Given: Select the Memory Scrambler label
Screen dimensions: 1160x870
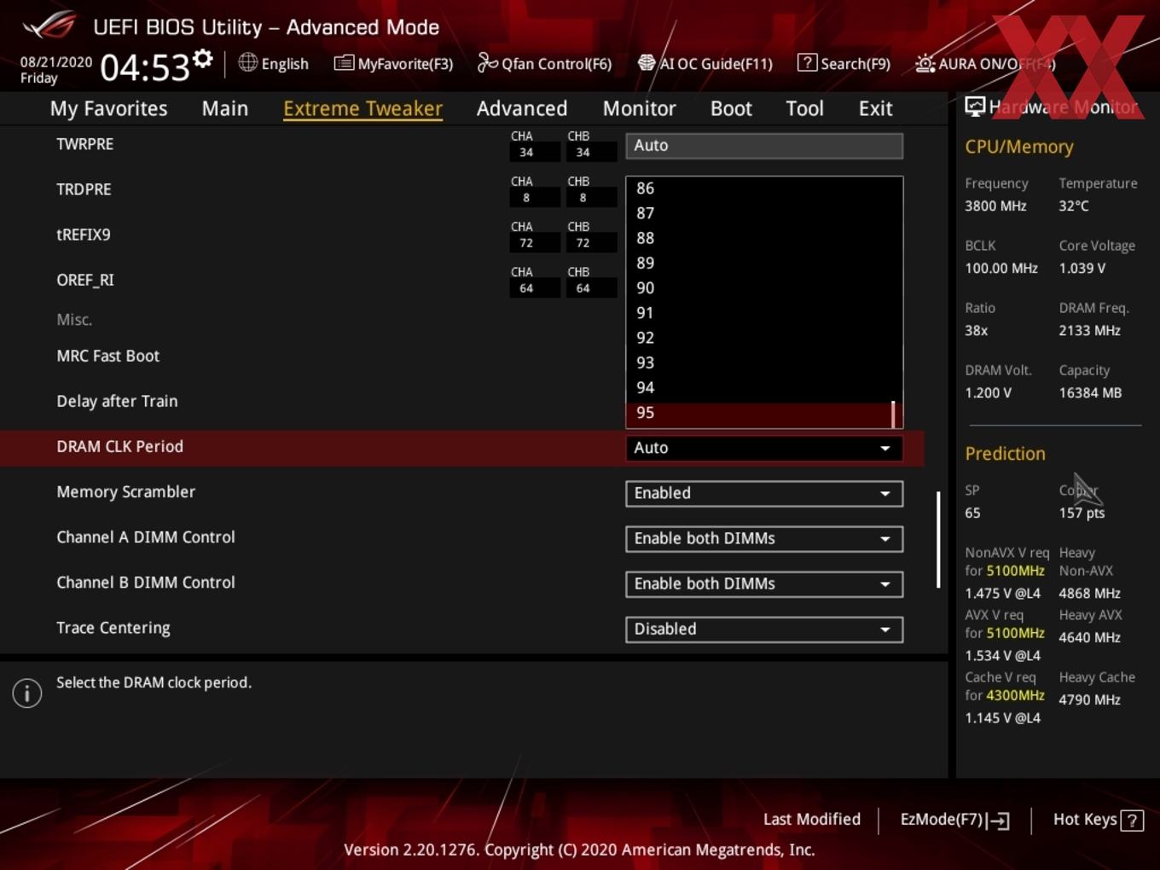Looking at the screenshot, I should click(x=125, y=492).
